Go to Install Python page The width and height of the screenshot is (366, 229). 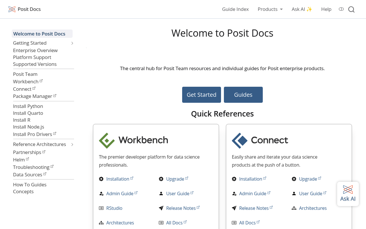tap(28, 106)
